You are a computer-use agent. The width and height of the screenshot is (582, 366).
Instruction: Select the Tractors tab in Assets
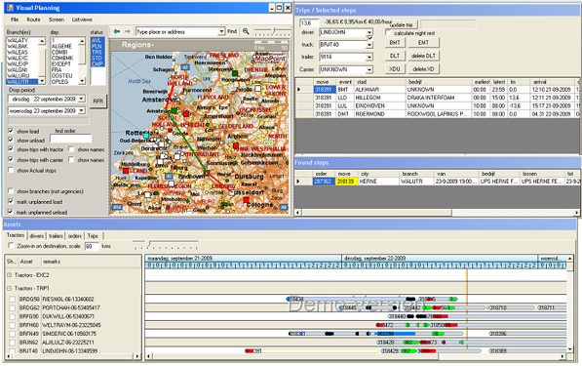pyautogui.click(x=16, y=235)
